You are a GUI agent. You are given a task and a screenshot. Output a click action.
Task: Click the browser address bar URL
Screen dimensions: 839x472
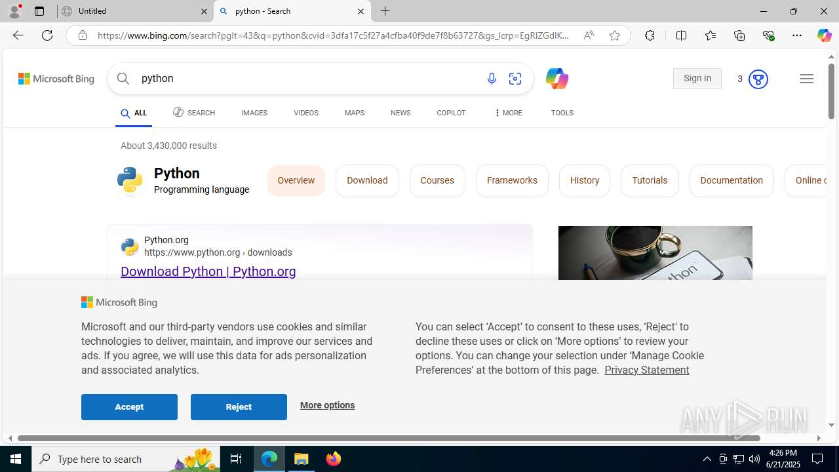(334, 35)
